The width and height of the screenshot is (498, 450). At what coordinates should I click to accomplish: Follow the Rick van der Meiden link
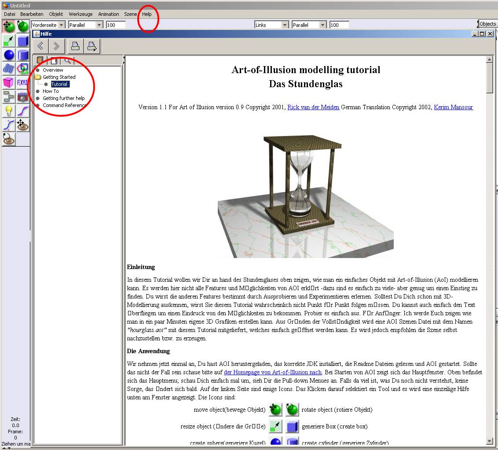click(313, 107)
